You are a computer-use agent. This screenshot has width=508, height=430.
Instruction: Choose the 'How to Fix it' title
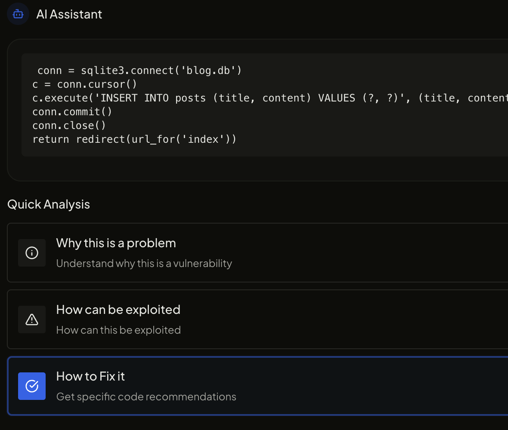tap(90, 376)
